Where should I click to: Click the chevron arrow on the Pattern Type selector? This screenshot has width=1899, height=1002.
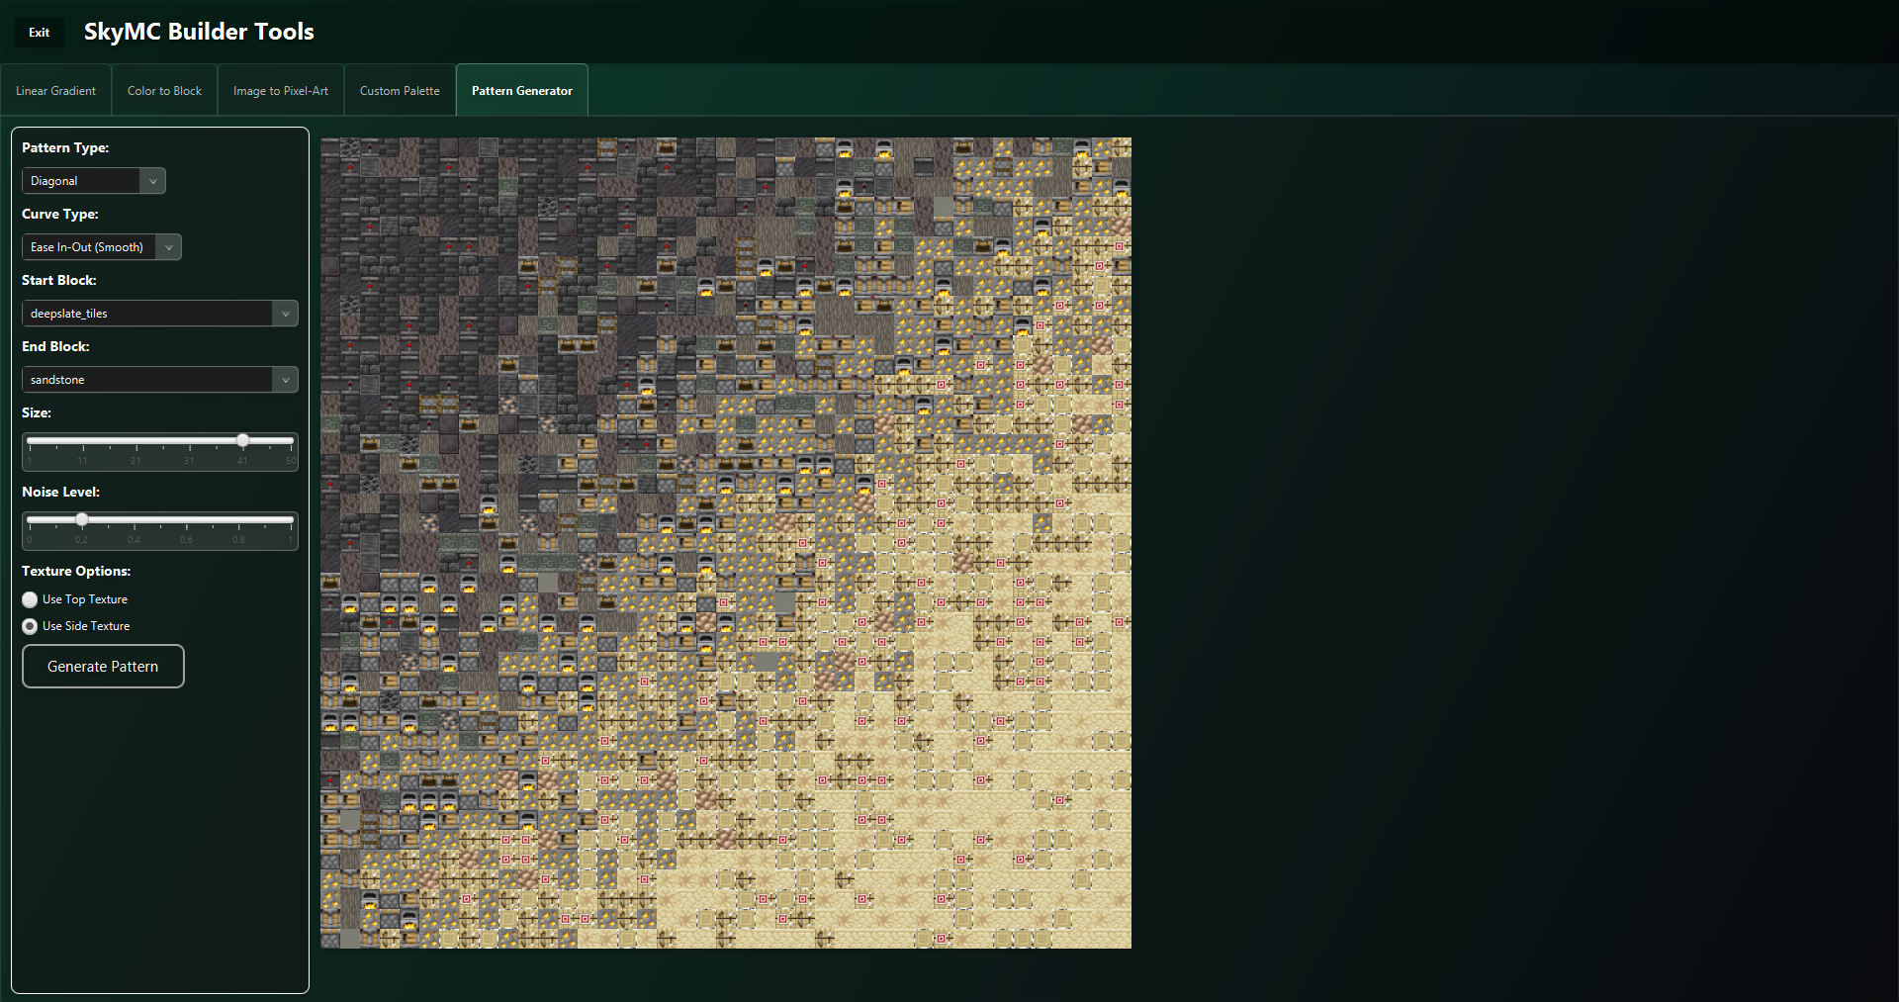[x=152, y=180]
